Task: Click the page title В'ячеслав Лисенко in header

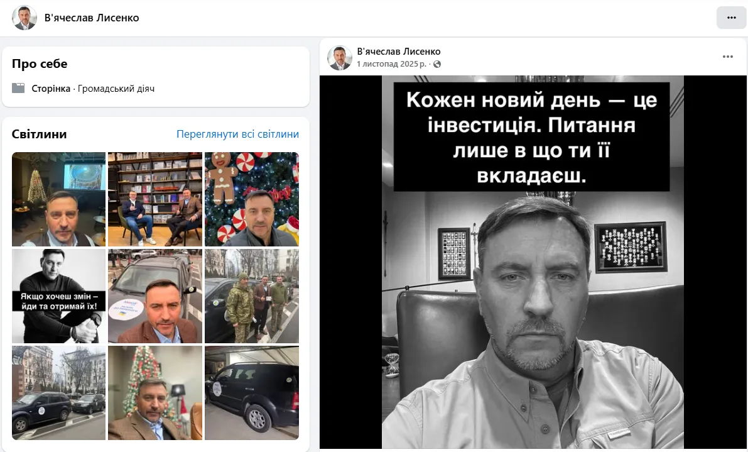Action: tap(92, 18)
